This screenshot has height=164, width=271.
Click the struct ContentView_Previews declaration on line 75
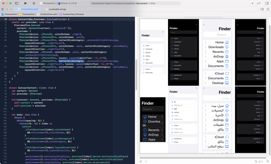(x=39, y=19)
